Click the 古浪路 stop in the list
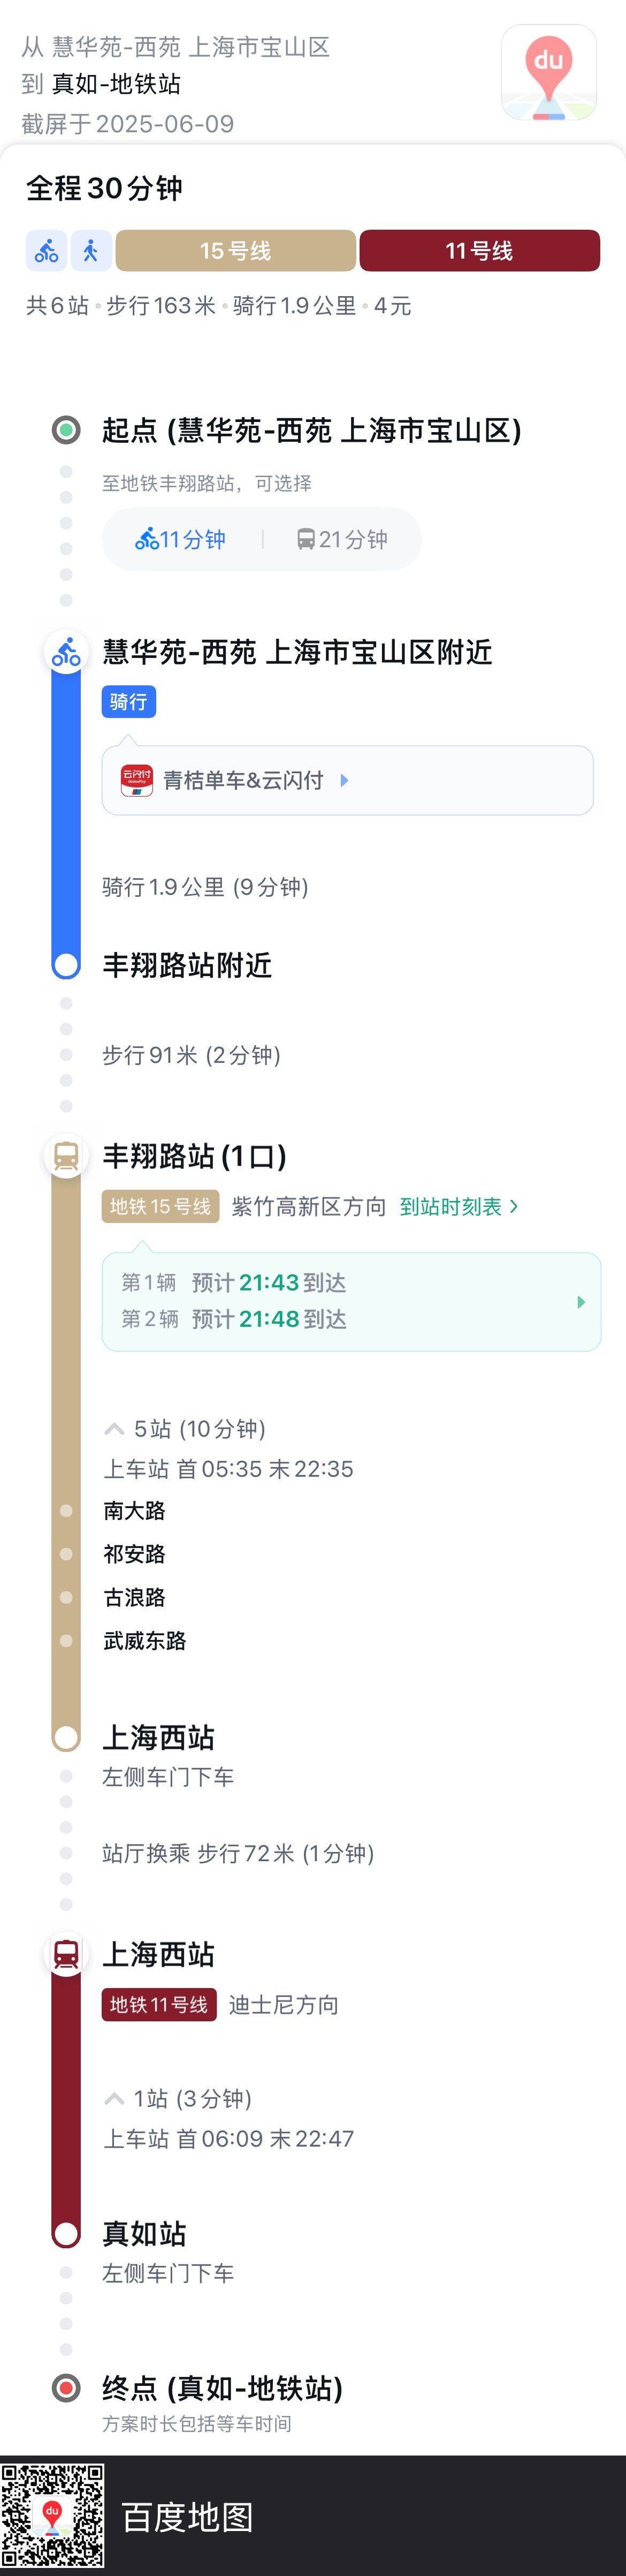 [x=135, y=1598]
